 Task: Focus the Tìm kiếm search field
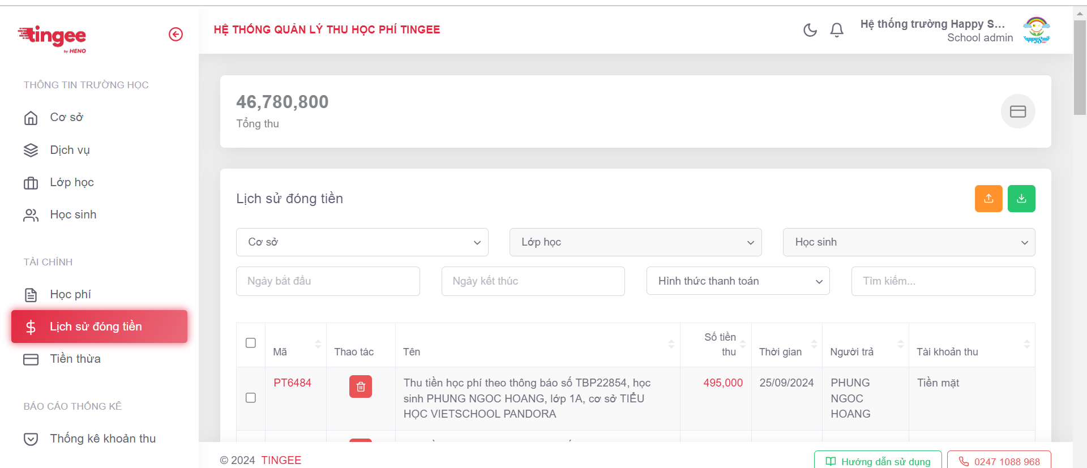click(943, 281)
